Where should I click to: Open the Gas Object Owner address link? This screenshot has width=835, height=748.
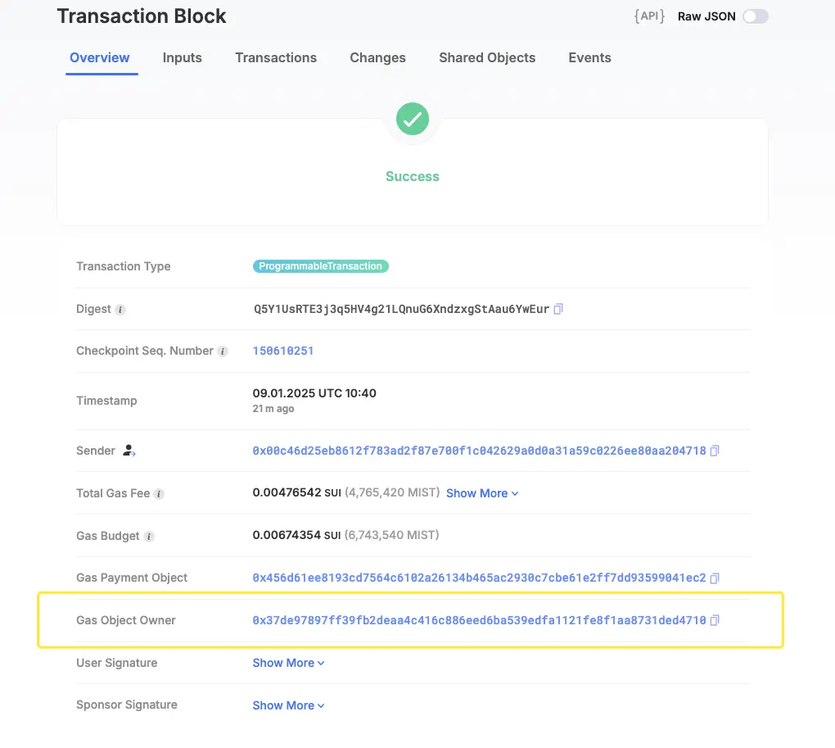pyautogui.click(x=479, y=620)
